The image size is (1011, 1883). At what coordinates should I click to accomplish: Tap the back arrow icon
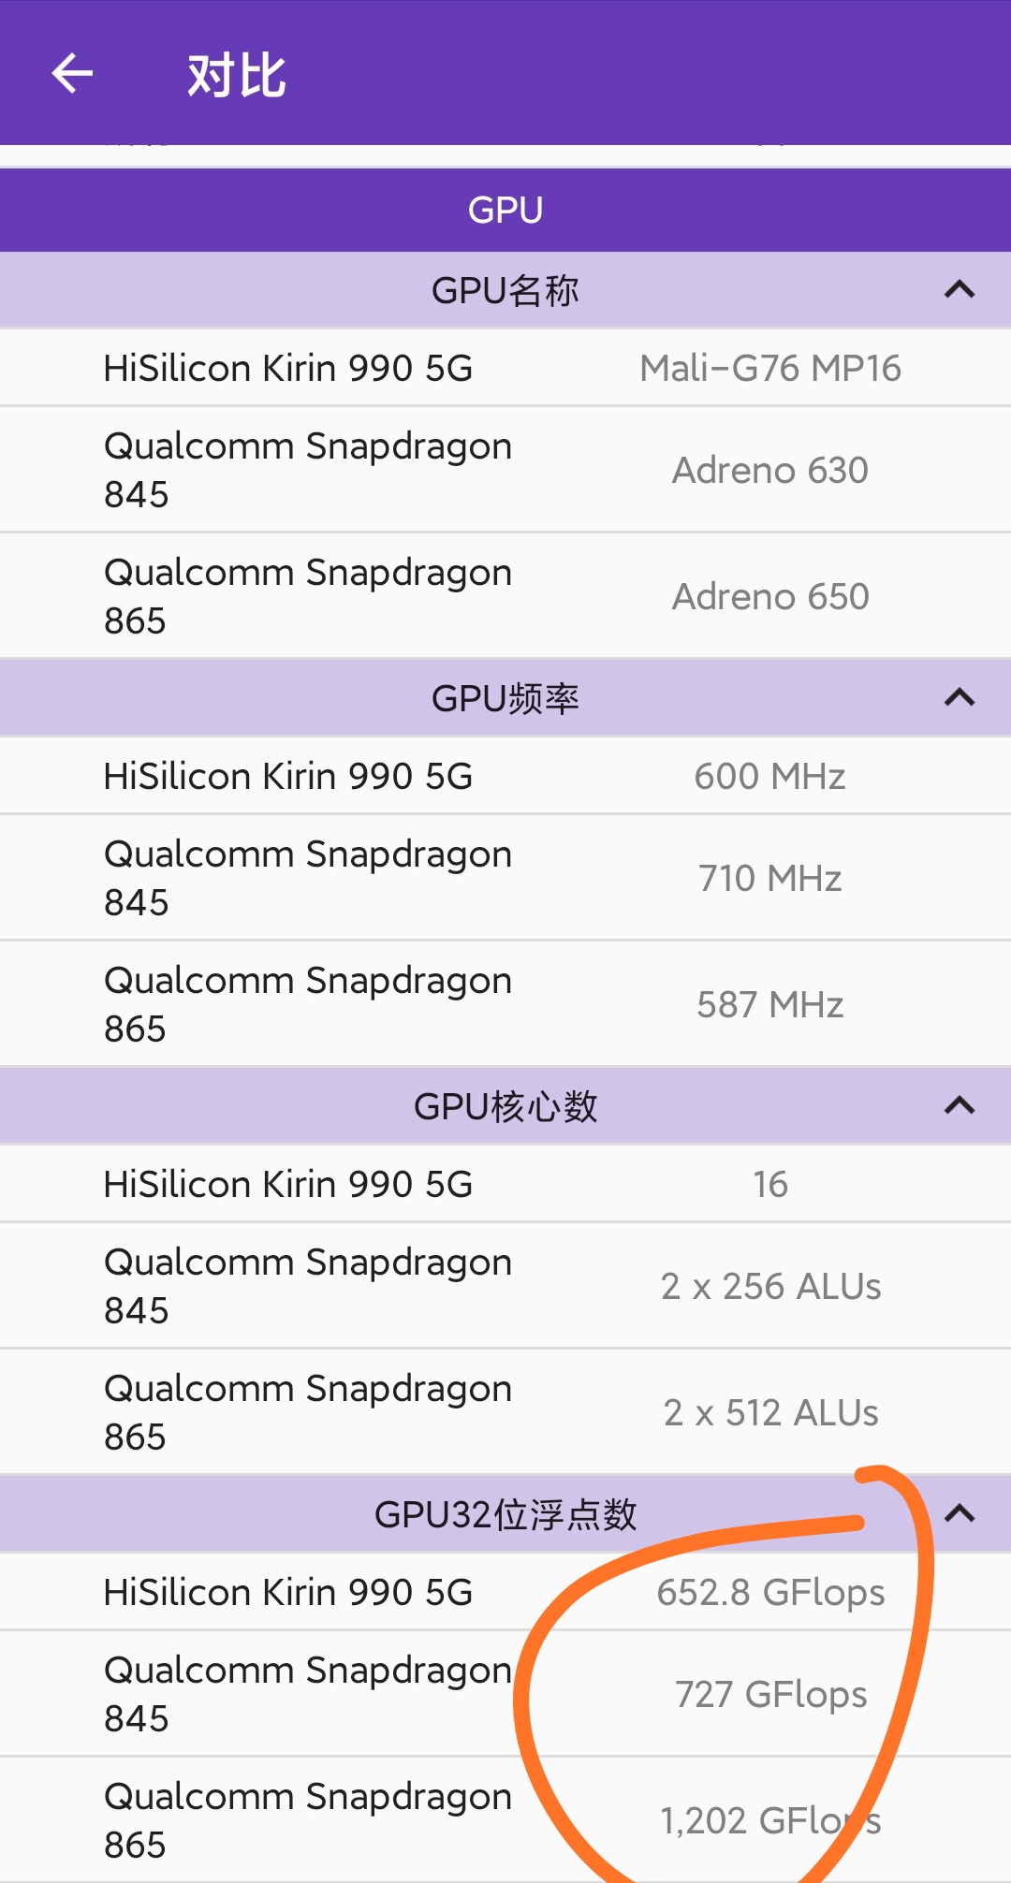coord(72,74)
